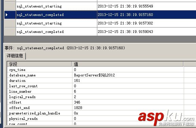Select the database_name field
Image resolution: width=196 pixels, height=128 pixels.
[22, 75]
